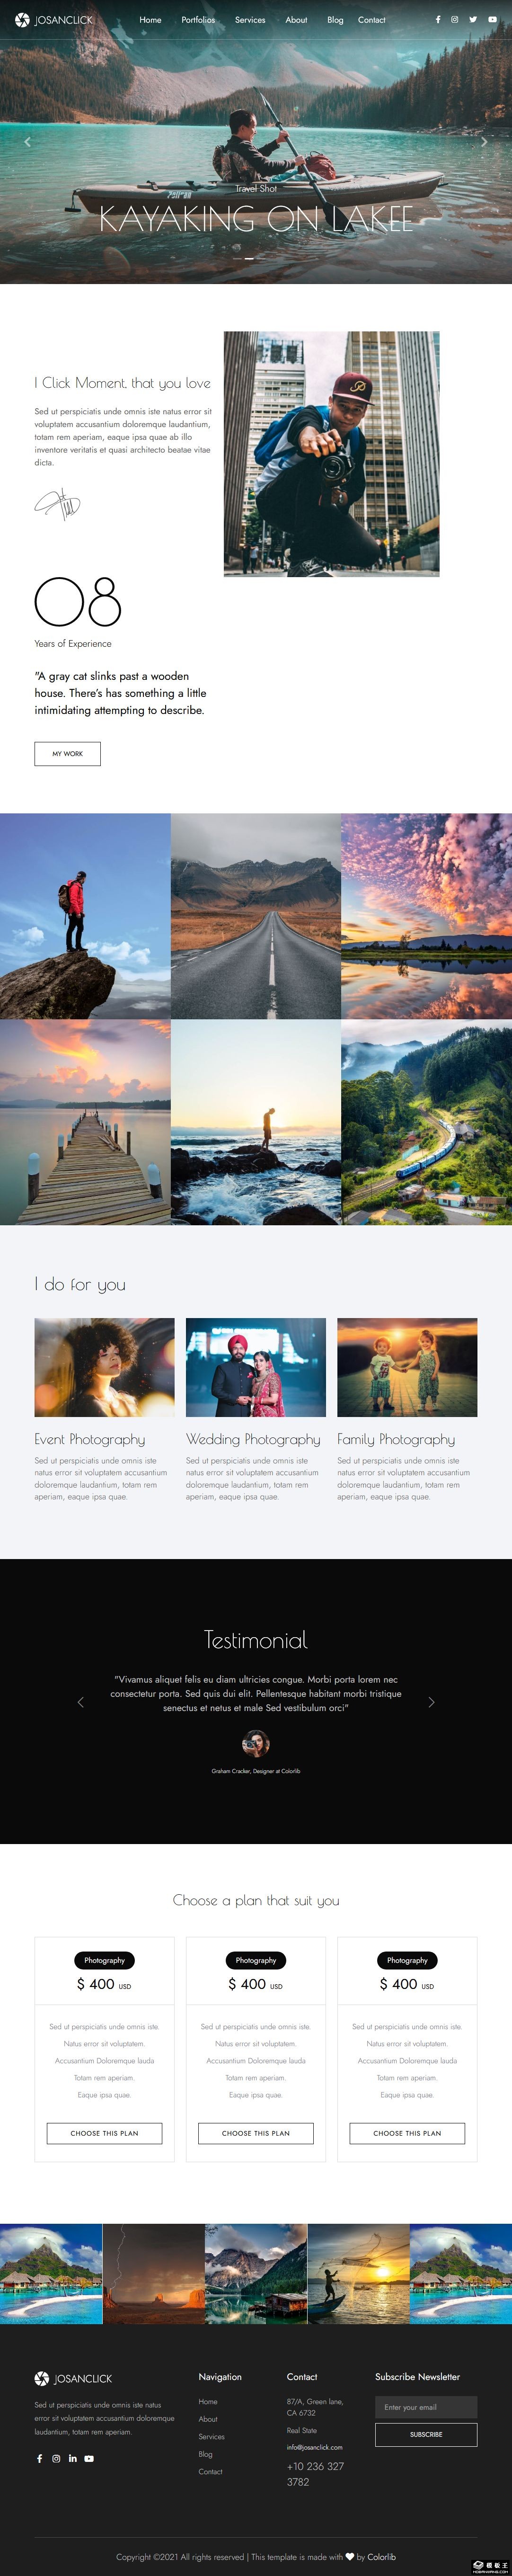The image size is (512, 2576).
Task: Open the train landscape gallery photo
Action: coord(427,1121)
